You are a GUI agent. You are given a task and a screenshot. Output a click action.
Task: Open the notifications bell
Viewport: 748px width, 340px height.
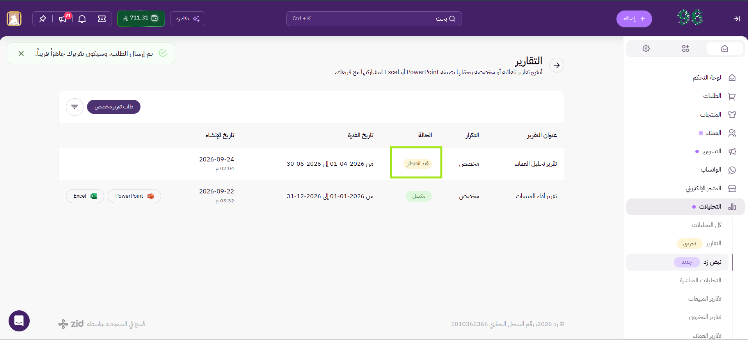pyautogui.click(x=82, y=19)
